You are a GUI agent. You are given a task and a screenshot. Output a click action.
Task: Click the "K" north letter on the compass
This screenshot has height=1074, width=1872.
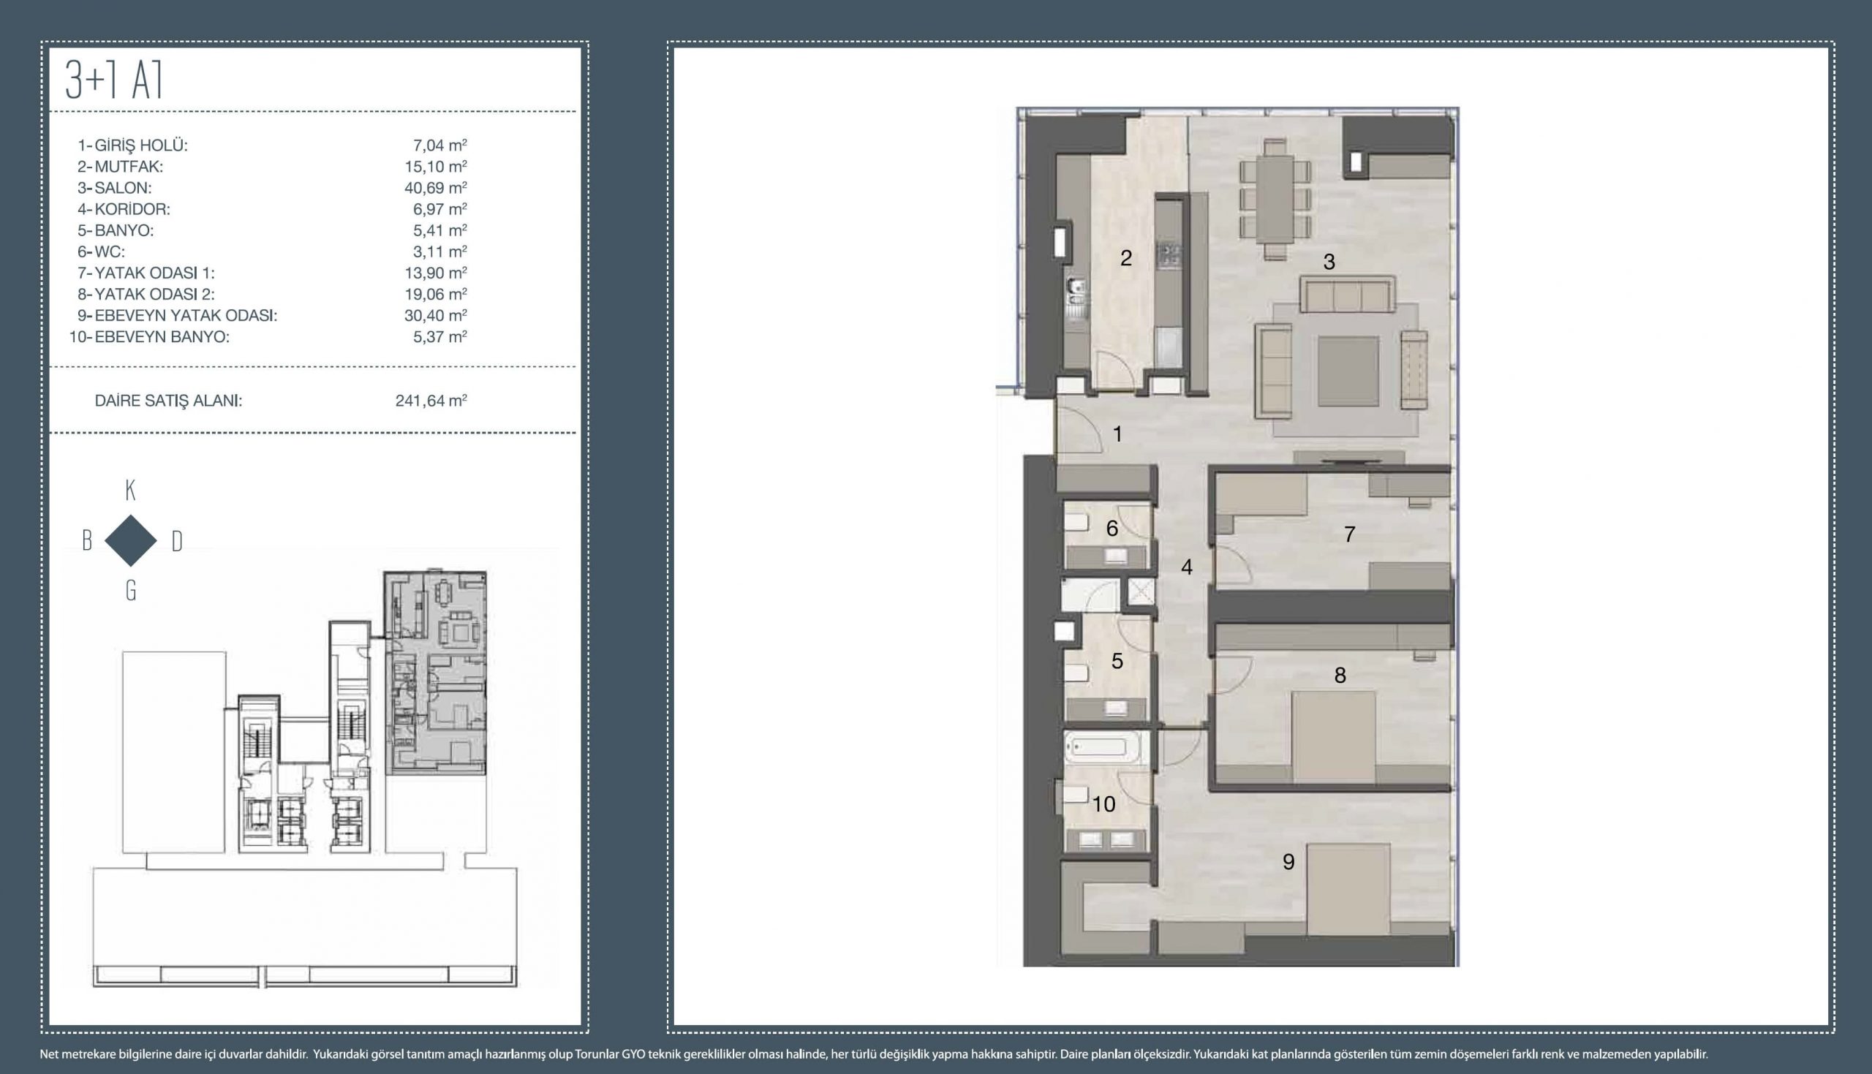click(x=131, y=490)
